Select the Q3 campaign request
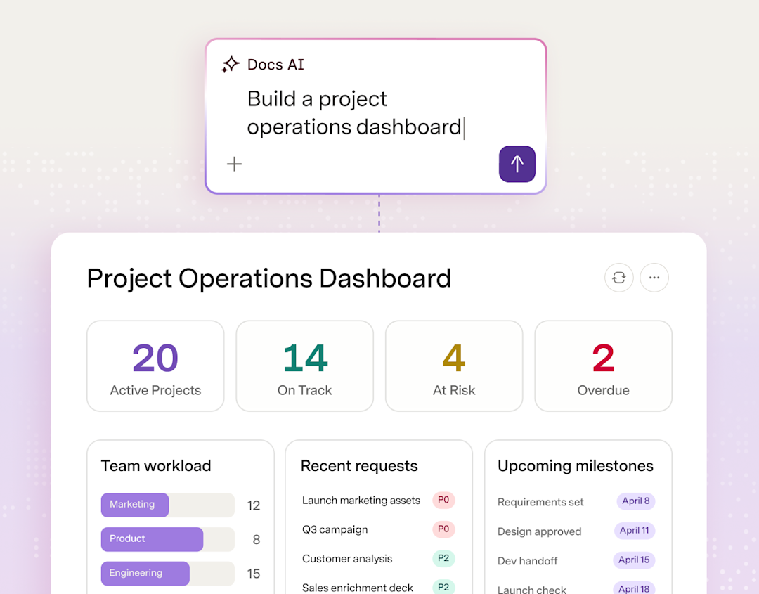This screenshot has width=759, height=594. pyautogui.click(x=335, y=529)
